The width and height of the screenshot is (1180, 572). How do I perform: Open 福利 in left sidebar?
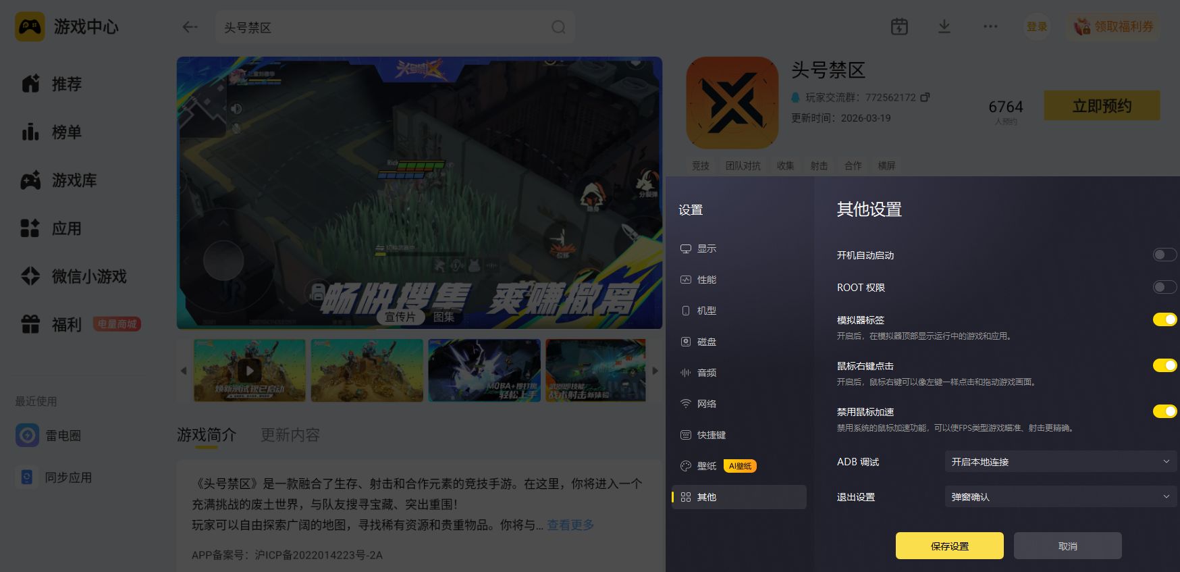(51, 325)
